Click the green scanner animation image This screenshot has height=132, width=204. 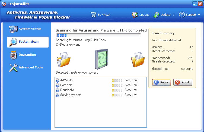click(x=101, y=59)
